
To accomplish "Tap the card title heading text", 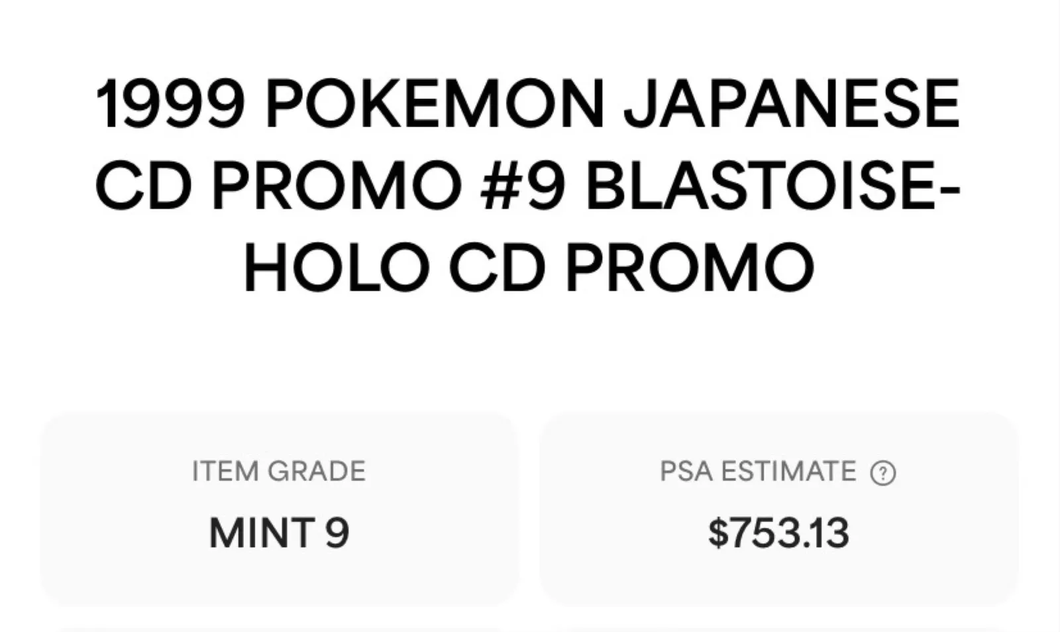I will [529, 186].
